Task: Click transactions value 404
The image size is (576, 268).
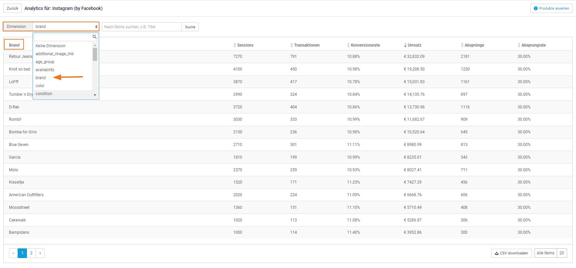Action: pyautogui.click(x=293, y=107)
